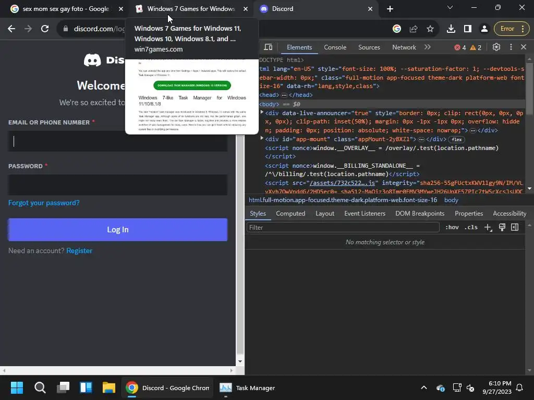This screenshot has width=534, height=400.
Task: Open taskbar Search
Action: click(40, 387)
